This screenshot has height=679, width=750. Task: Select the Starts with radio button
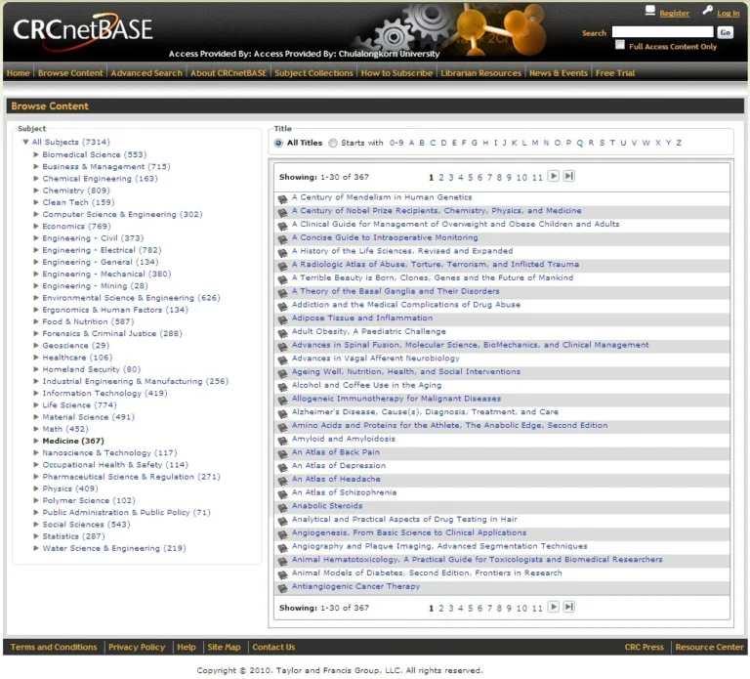(333, 143)
